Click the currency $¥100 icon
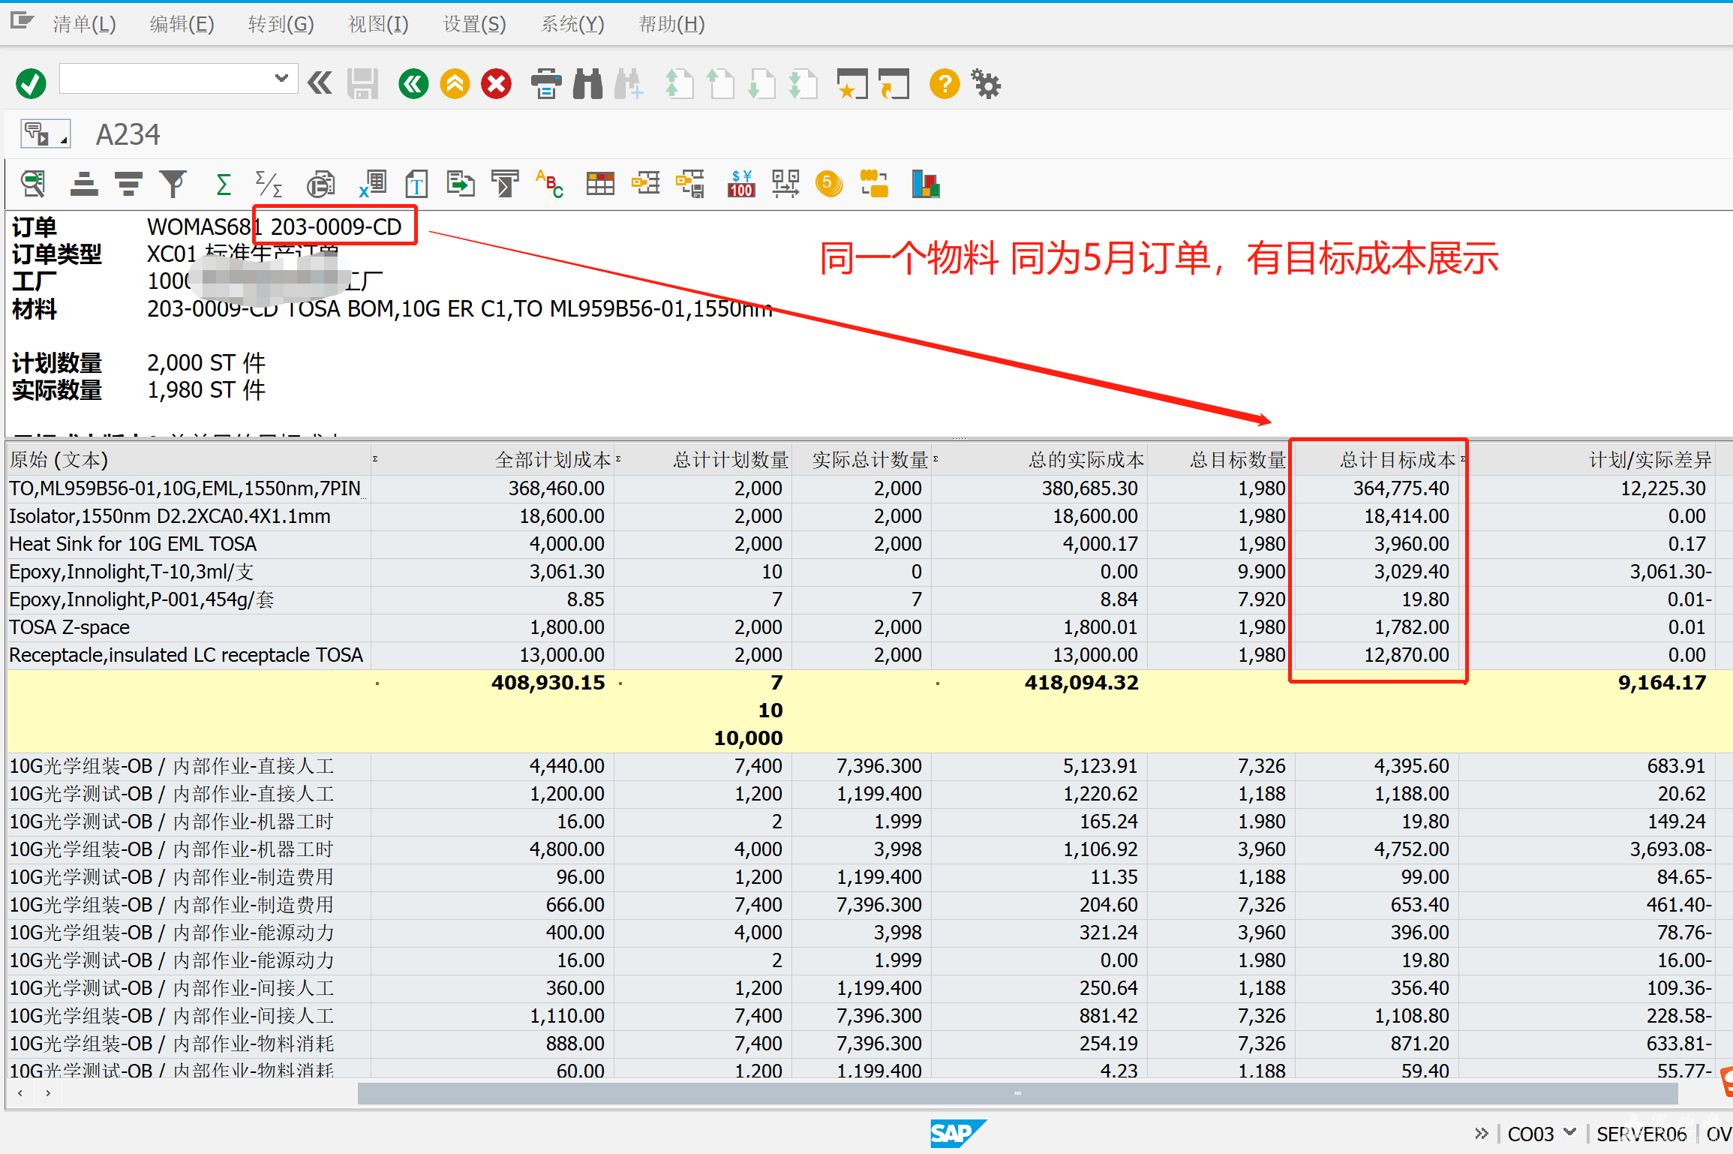The width and height of the screenshot is (1733, 1154). pyautogui.click(x=740, y=184)
